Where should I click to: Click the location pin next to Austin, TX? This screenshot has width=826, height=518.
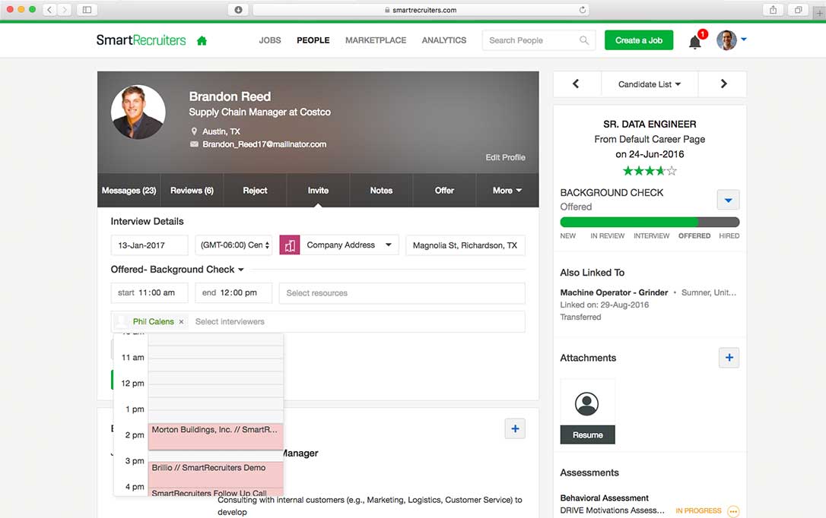(x=194, y=131)
